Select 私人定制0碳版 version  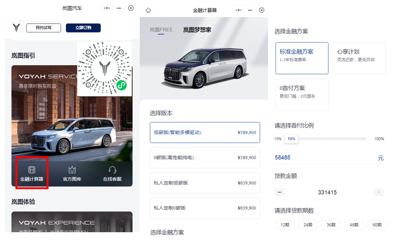[205, 208]
